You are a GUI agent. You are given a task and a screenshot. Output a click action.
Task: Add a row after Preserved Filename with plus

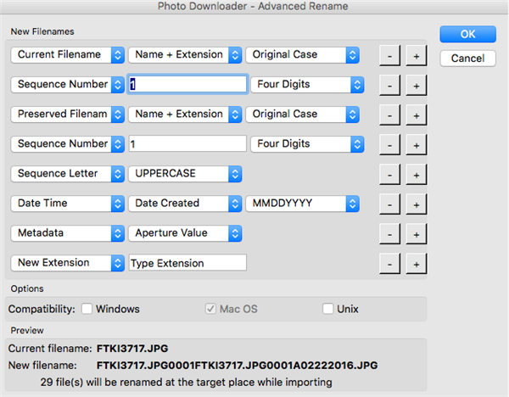tap(417, 115)
